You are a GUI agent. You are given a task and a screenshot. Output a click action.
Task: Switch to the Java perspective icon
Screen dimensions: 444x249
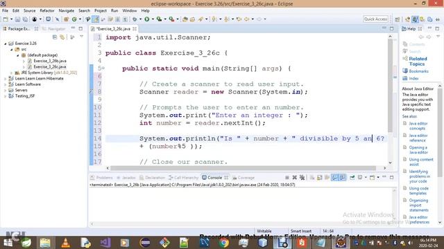[415, 19]
